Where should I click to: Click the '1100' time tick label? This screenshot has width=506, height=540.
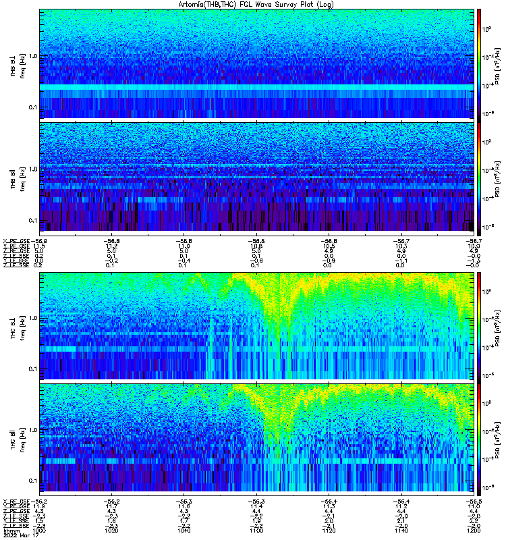click(x=256, y=531)
